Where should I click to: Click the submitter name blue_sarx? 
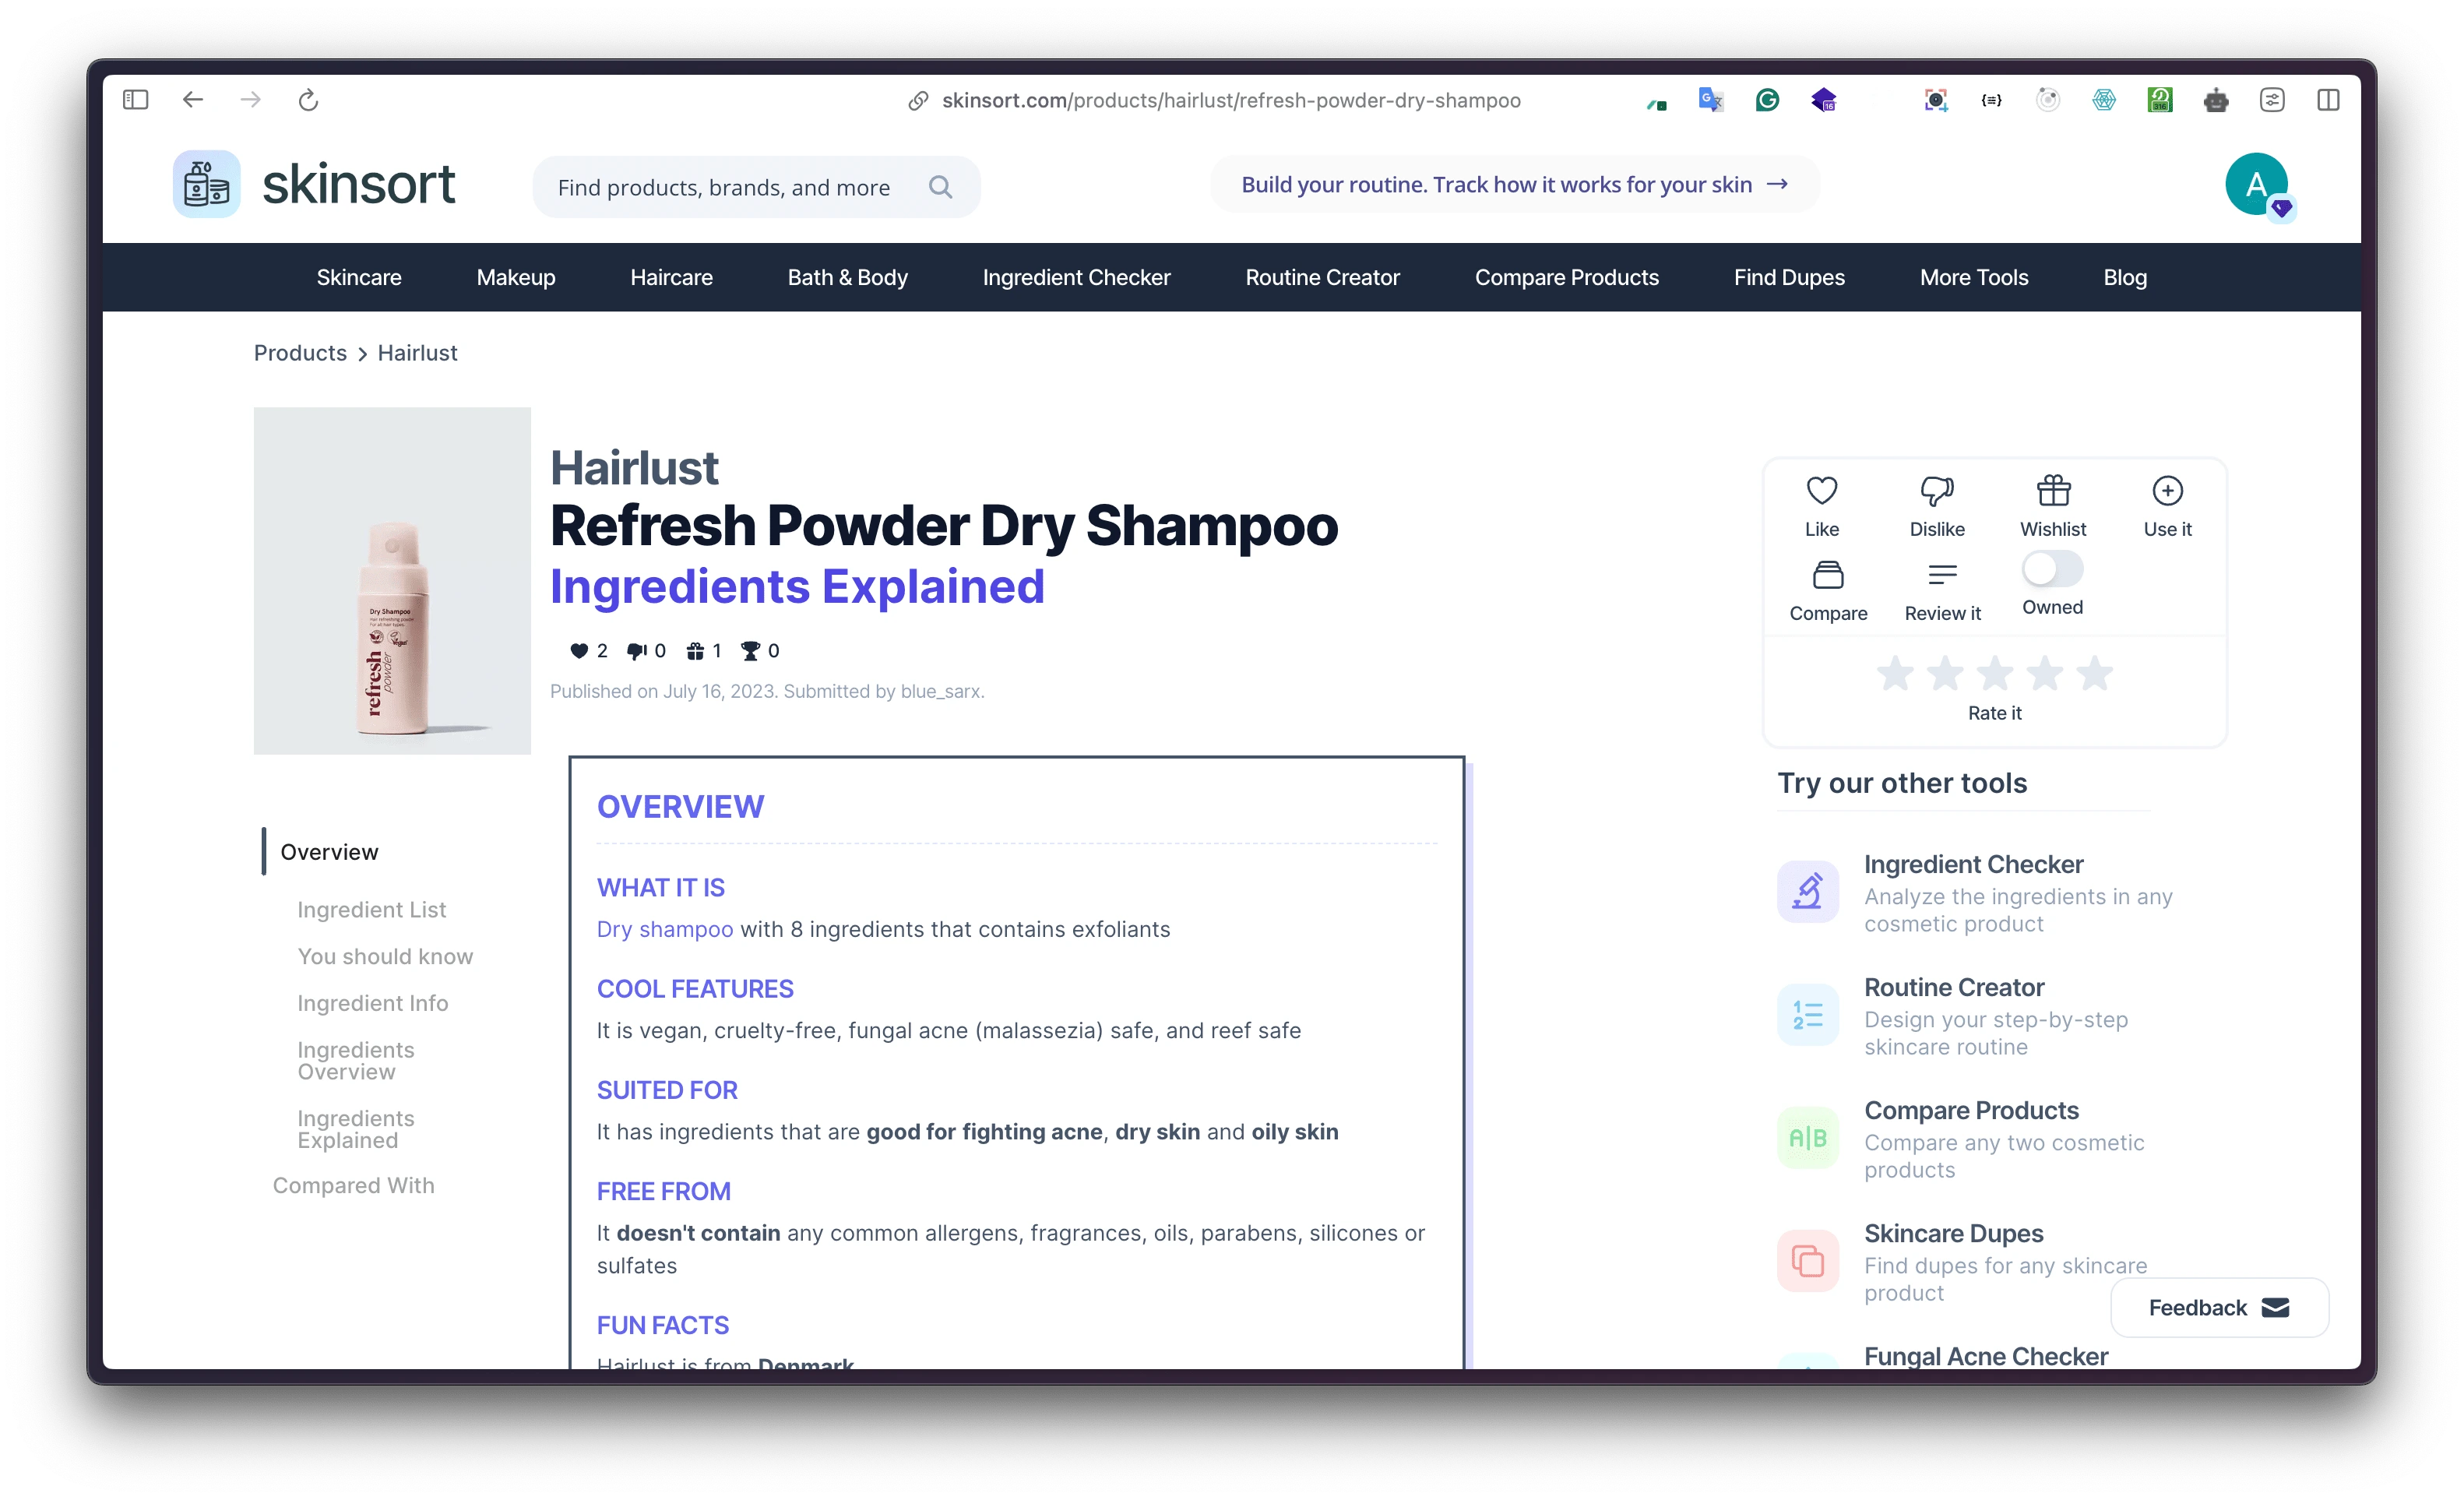point(939,691)
